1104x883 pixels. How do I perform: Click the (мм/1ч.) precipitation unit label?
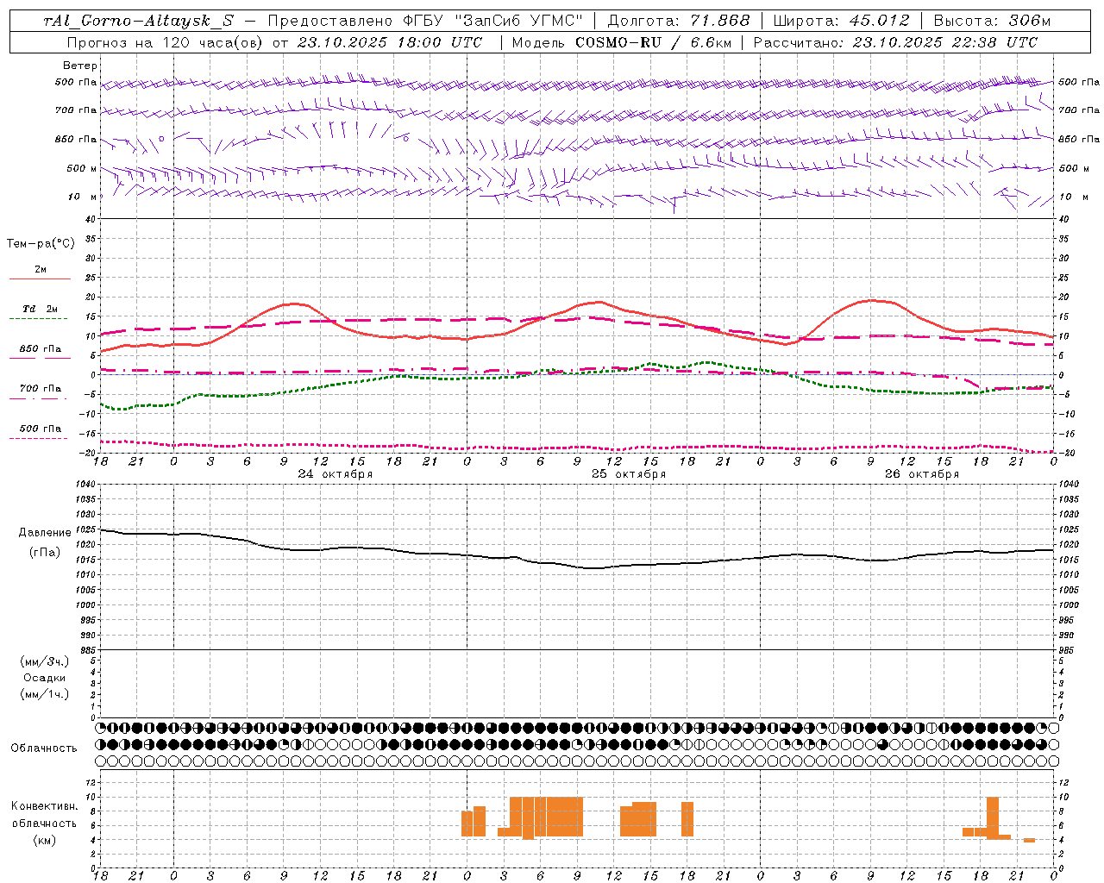pos(45,694)
